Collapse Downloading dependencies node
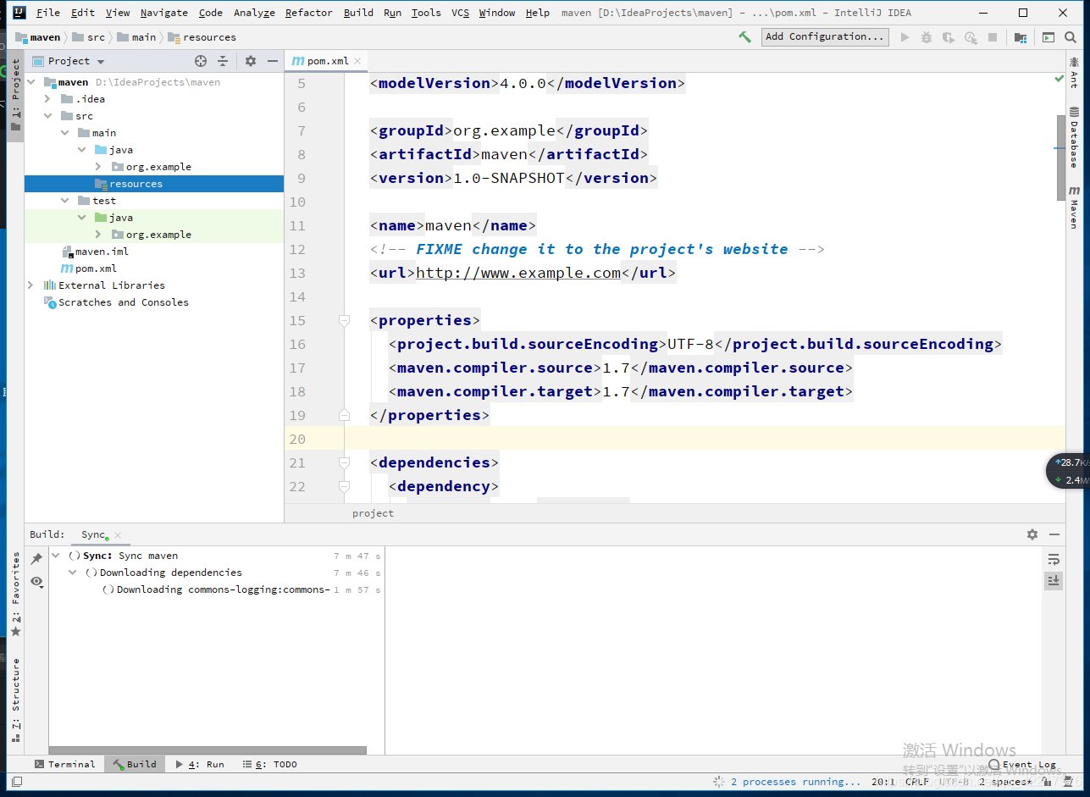Screen dimensions: 1090x797 (x=73, y=573)
